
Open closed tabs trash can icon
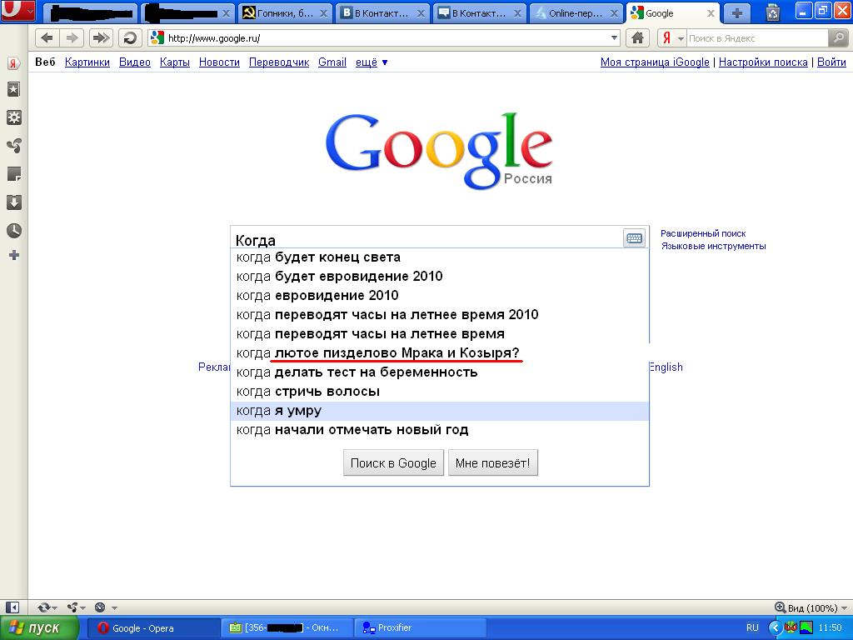click(772, 12)
